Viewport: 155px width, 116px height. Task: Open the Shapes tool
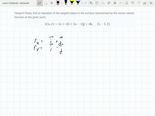pos(91,3)
